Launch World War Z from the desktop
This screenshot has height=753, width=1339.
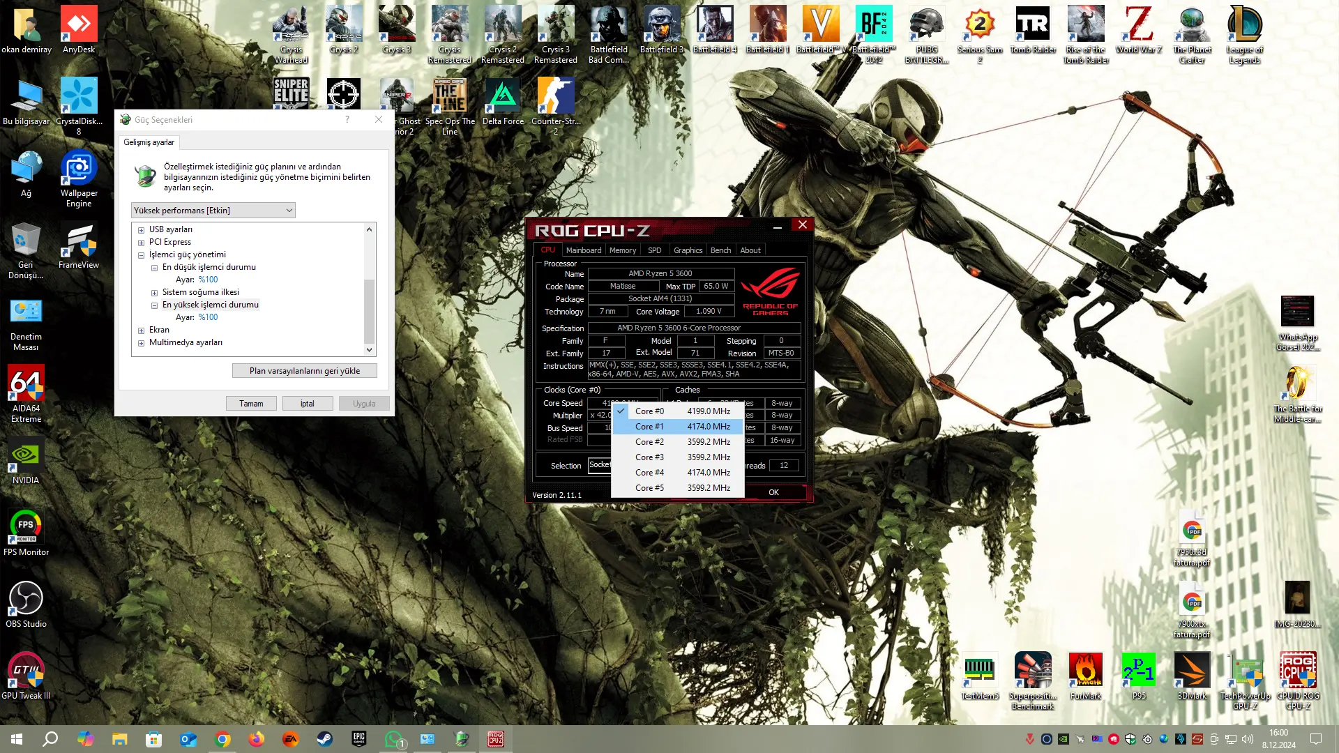pyautogui.click(x=1139, y=30)
